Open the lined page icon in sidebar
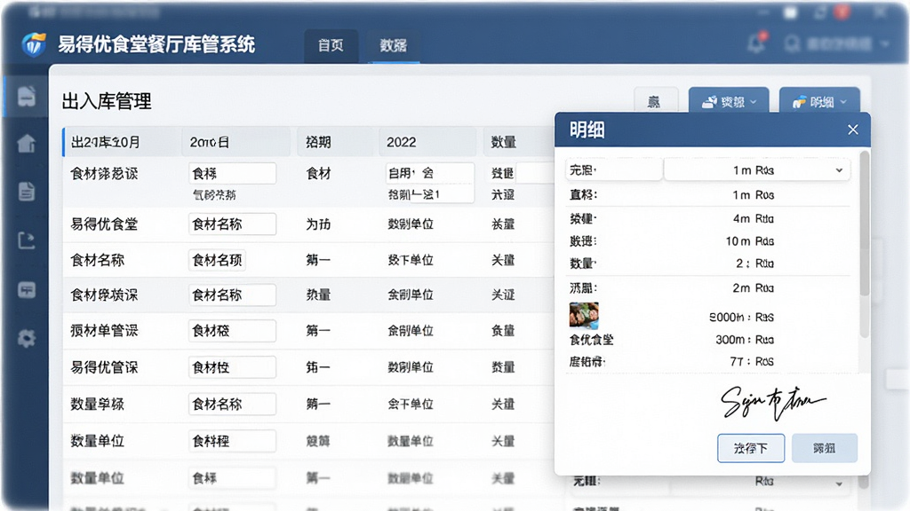This screenshot has width=910, height=511. click(x=26, y=192)
